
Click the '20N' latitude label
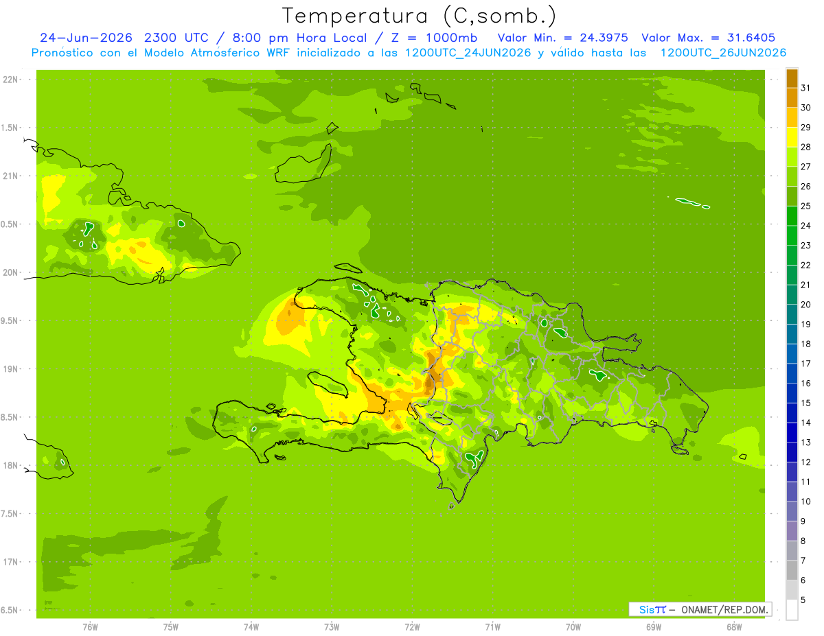tap(10, 272)
